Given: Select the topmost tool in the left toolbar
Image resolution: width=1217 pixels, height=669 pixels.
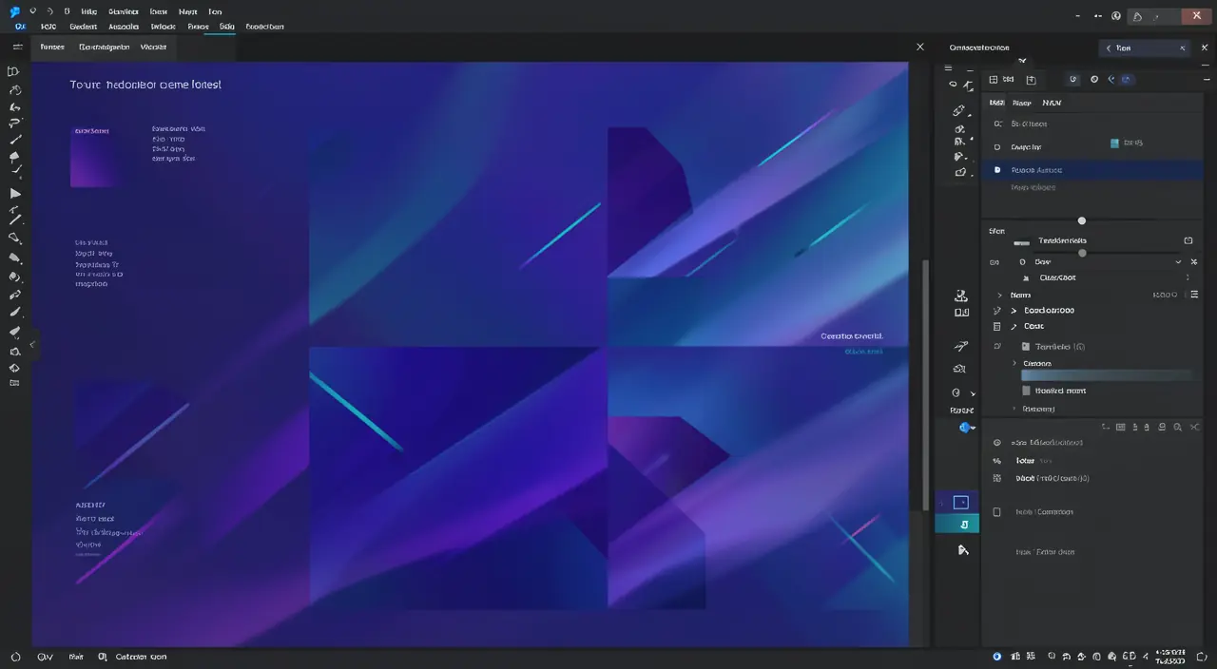Looking at the screenshot, I should tap(14, 71).
